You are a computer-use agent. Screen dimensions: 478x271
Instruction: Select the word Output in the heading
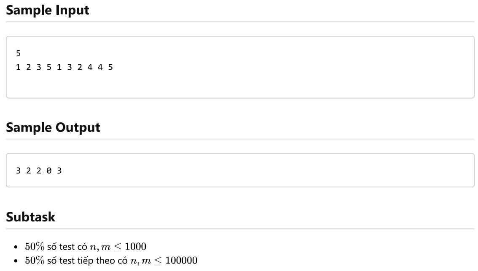pyautogui.click(x=78, y=128)
